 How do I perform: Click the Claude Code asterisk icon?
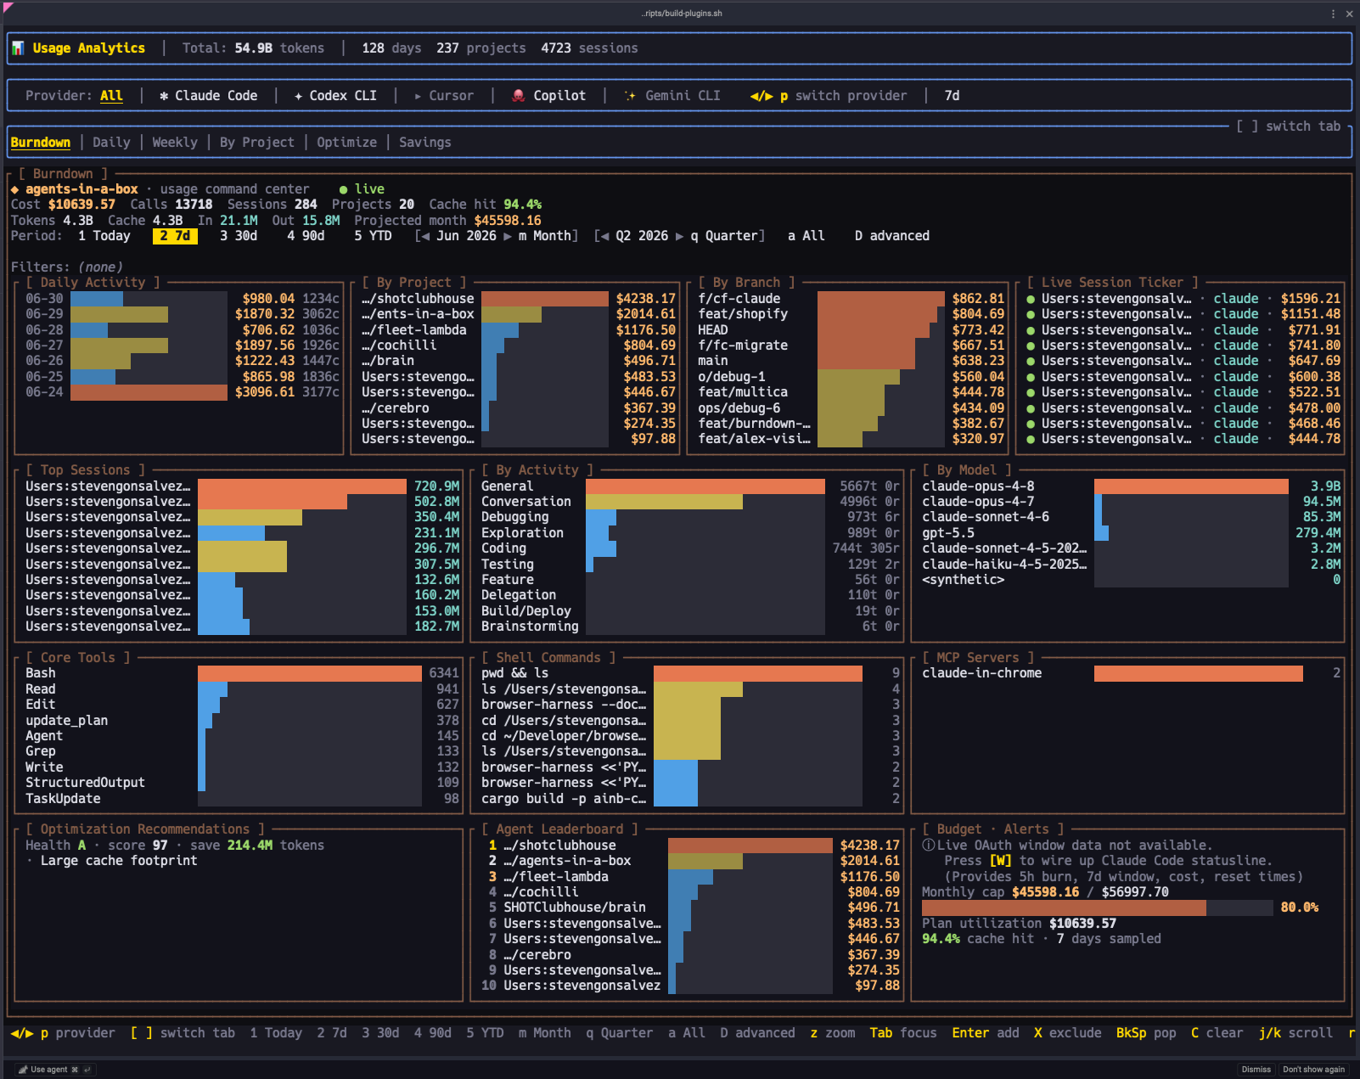click(x=164, y=96)
